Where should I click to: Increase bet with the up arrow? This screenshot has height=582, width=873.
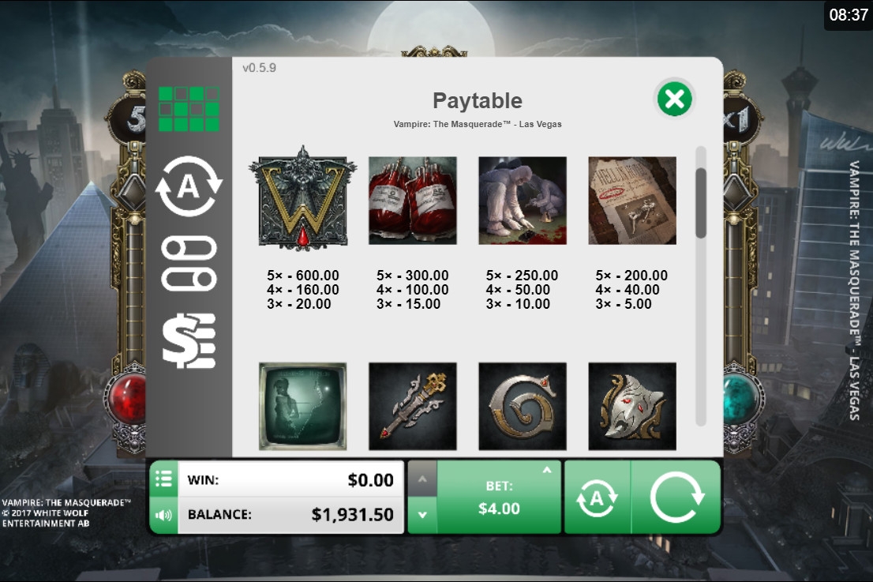(422, 479)
